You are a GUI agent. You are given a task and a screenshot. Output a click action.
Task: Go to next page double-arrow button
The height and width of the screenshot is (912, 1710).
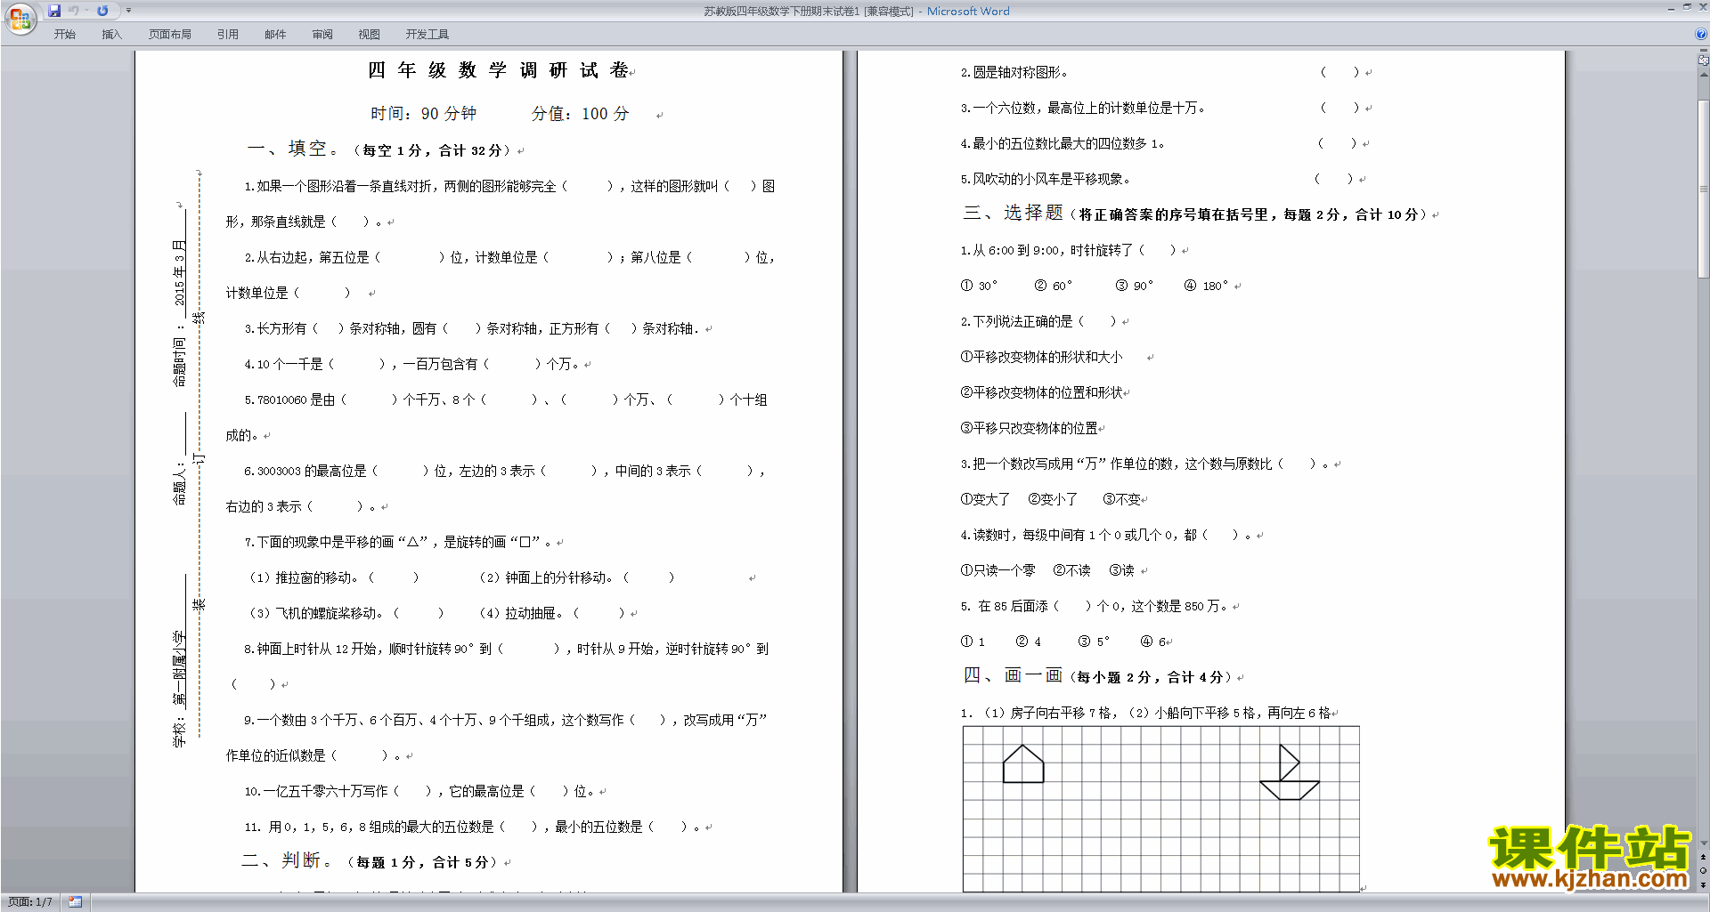[1703, 884]
